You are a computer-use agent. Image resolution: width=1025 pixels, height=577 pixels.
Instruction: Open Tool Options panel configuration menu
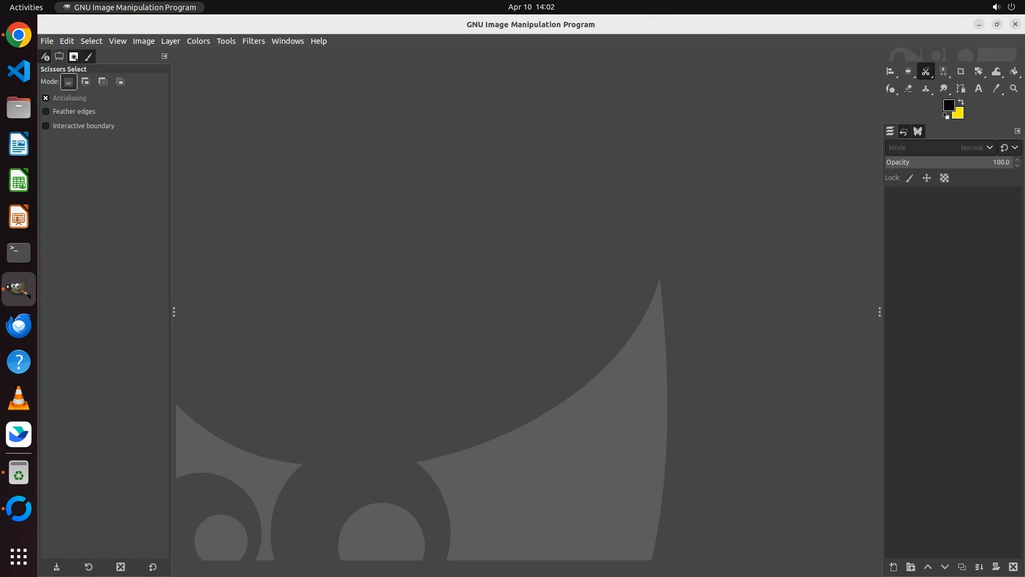(x=164, y=56)
